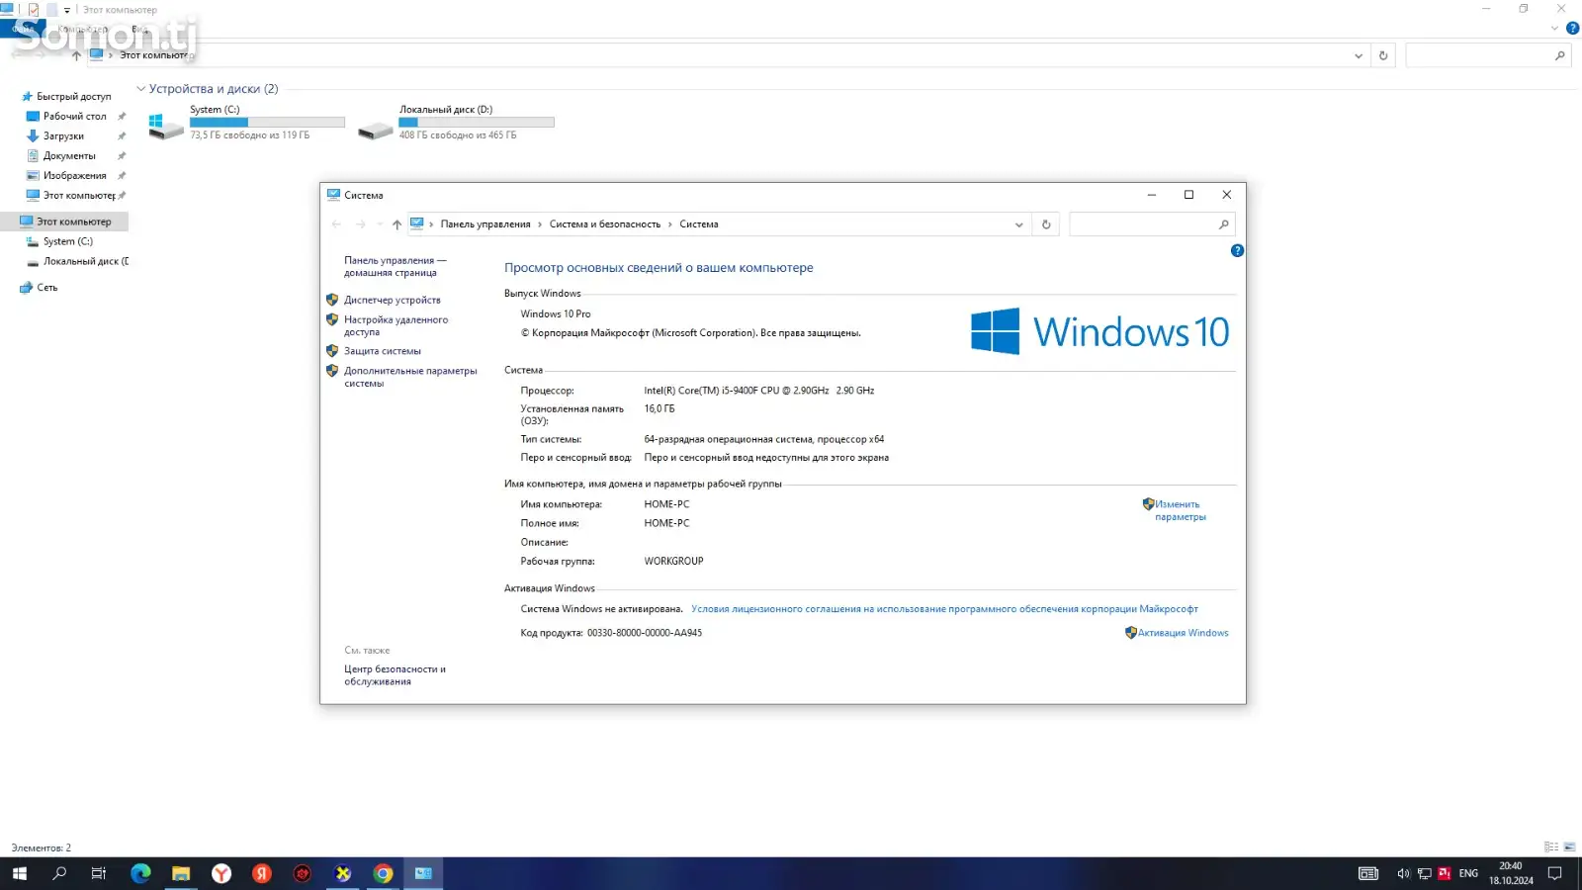1582x890 pixels.
Task: Select System (C:) in navigation tree
Action: (67, 241)
